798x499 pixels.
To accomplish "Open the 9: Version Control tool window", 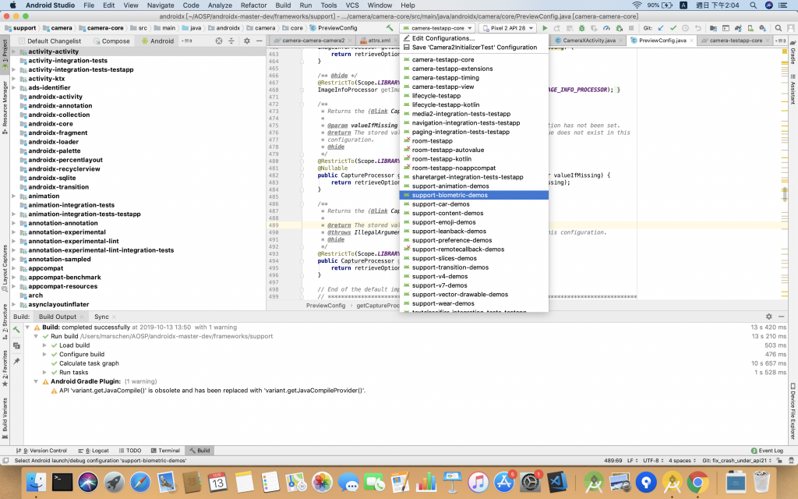I will [42, 451].
